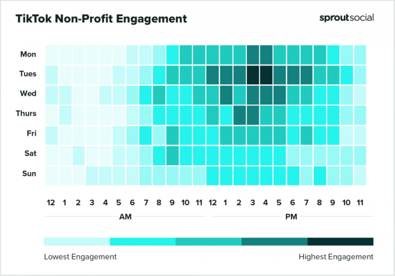The height and width of the screenshot is (276, 395).
Task: Click the Lowest Engagement legend label
Action: coord(80,257)
